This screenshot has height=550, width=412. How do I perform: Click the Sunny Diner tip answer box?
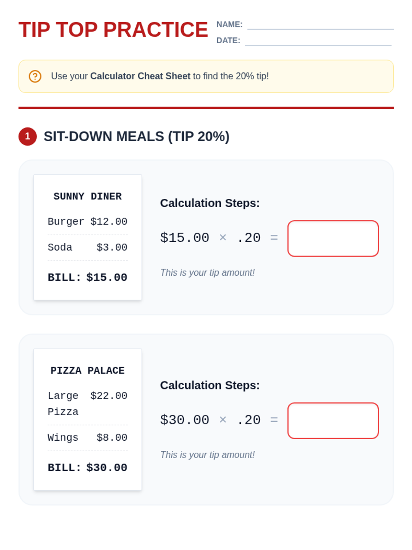coord(333,239)
